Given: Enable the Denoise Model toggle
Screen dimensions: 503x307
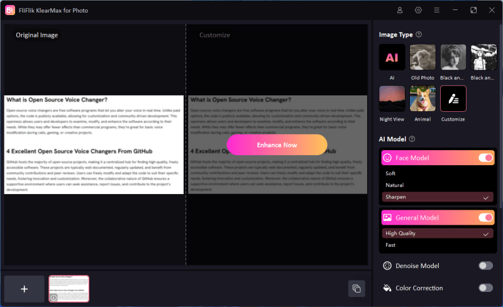Looking at the screenshot, I should pos(485,266).
